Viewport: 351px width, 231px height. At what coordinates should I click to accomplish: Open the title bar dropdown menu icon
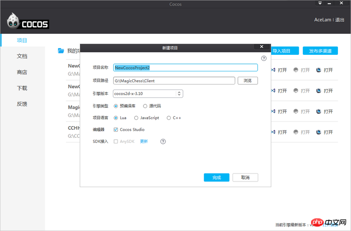(320, 3)
